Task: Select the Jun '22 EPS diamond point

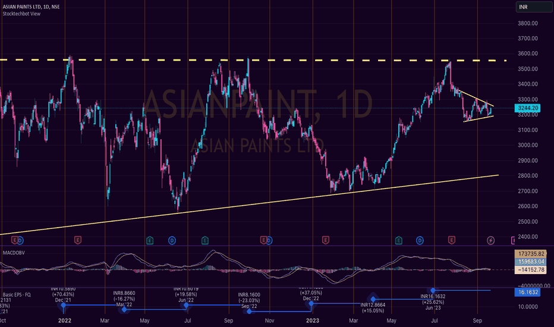Action: coord(186,305)
